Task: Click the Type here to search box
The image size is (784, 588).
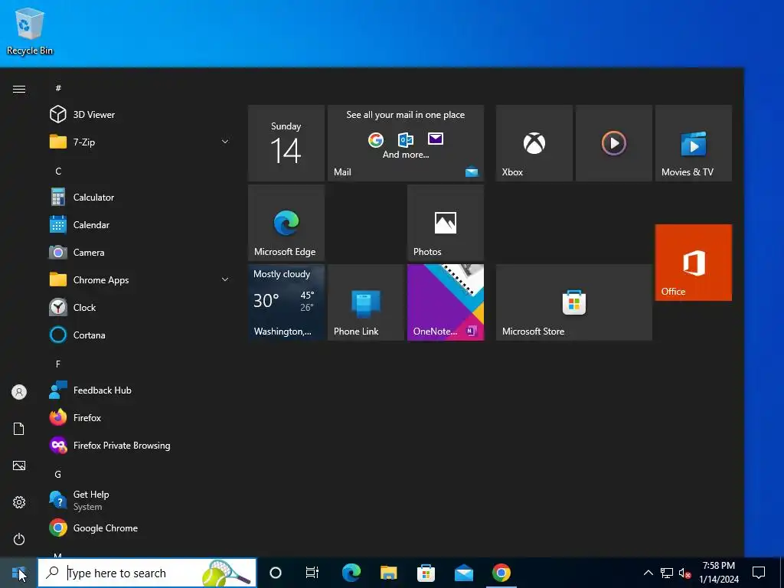Action: [147, 573]
